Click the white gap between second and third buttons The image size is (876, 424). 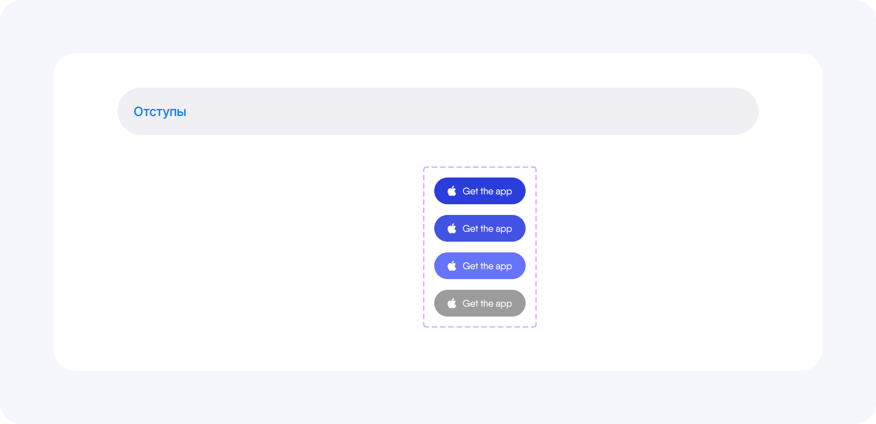tap(480, 247)
